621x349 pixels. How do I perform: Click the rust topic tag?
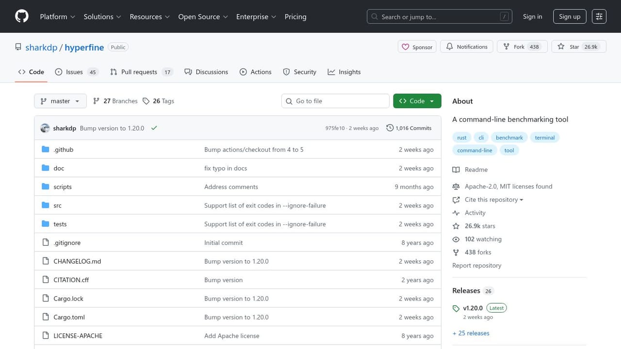pos(462,138)
